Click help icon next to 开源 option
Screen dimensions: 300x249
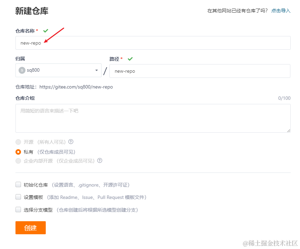[x=71, y=142]
